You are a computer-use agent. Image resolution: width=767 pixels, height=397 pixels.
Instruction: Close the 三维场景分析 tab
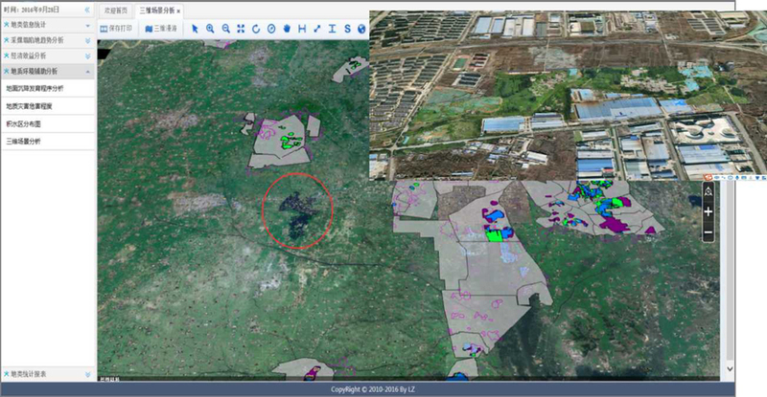click(178, 11)
